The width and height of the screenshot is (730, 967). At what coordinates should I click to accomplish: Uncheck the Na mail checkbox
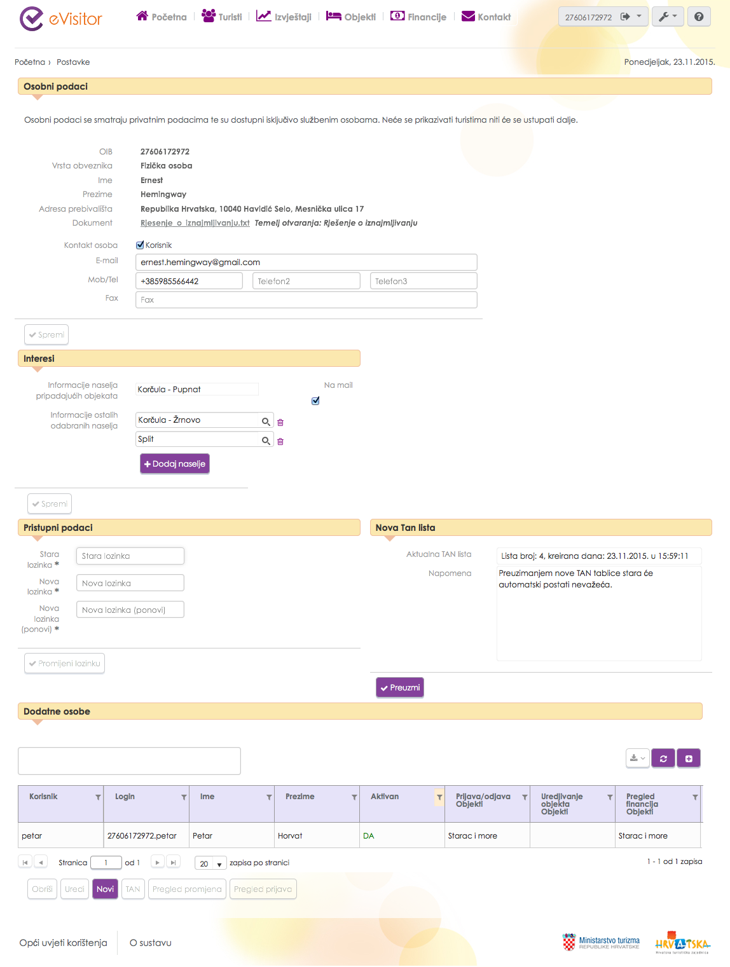point(315,401)
